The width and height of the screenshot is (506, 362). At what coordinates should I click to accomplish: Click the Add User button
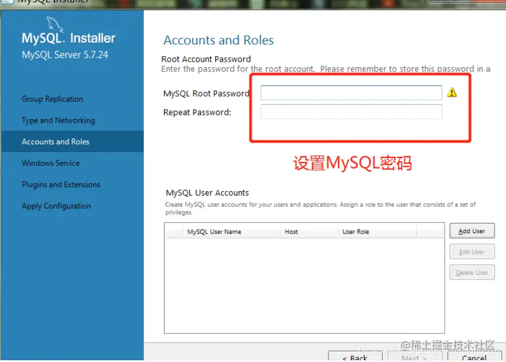pyautogui.click(x=472, y=231)
